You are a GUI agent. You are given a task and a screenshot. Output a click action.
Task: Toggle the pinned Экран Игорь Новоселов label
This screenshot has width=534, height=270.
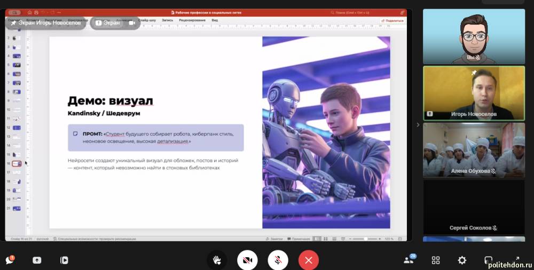coord(46,23)
